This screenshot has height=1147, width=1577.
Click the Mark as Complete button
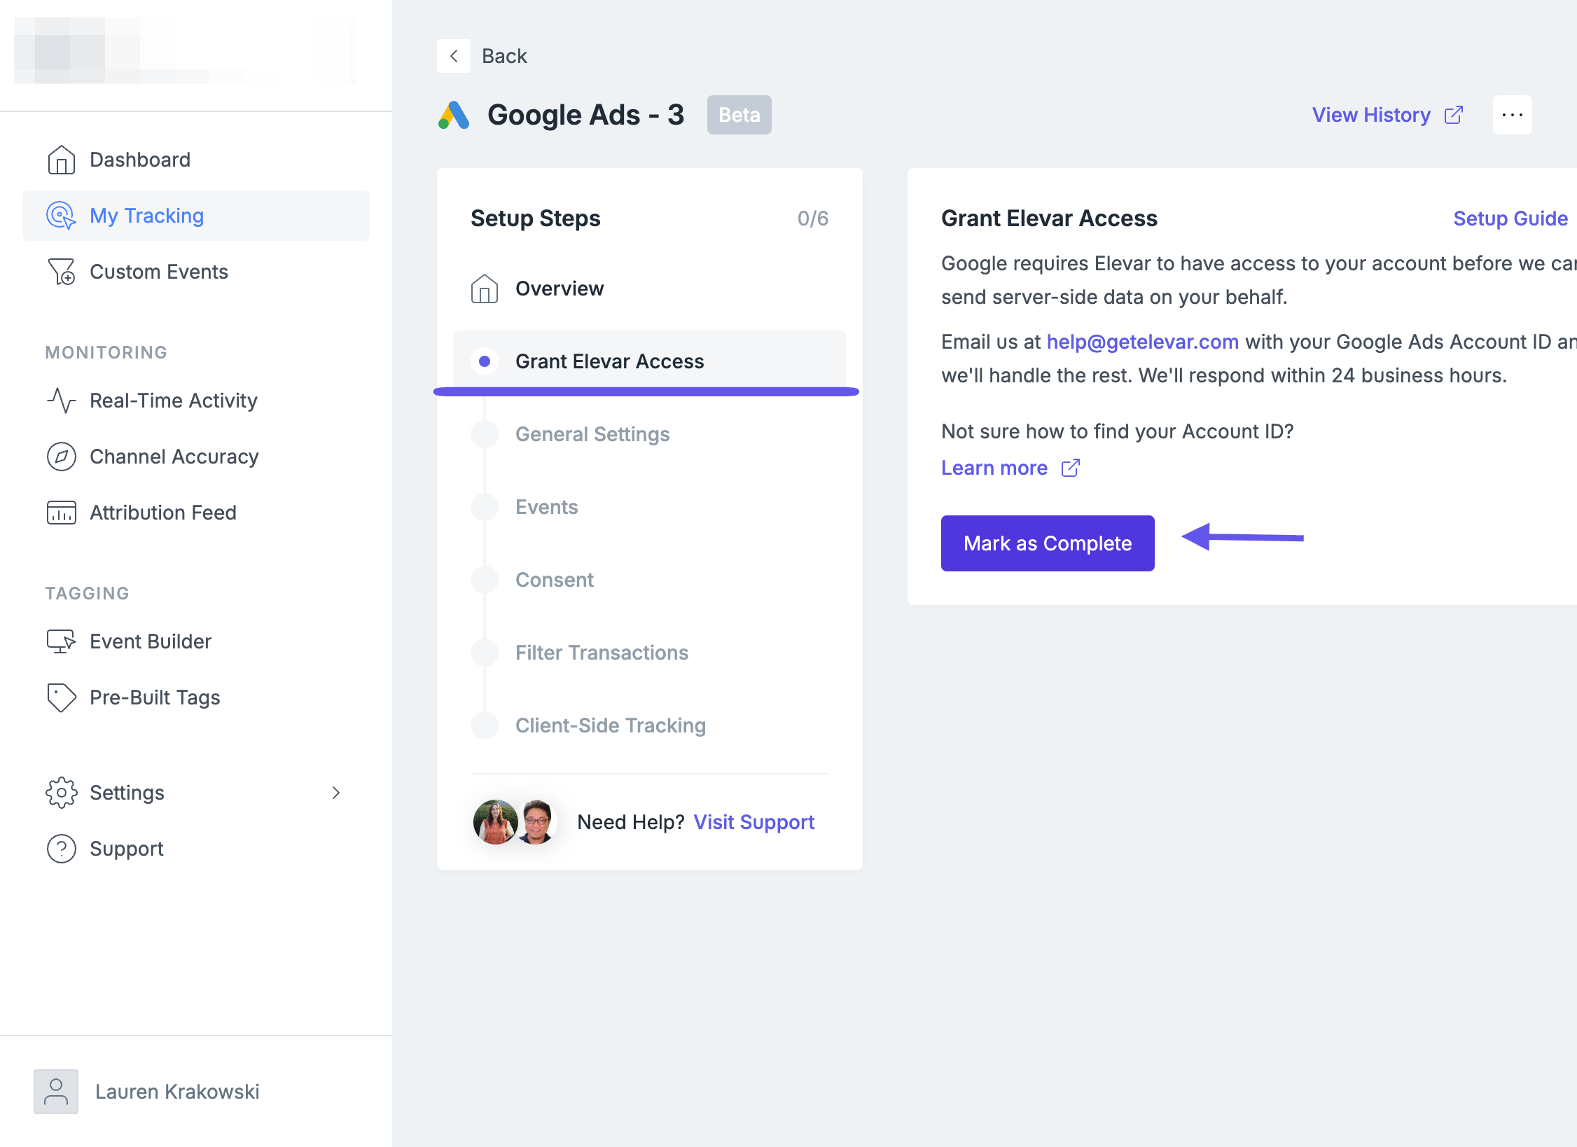[1048, 543]
